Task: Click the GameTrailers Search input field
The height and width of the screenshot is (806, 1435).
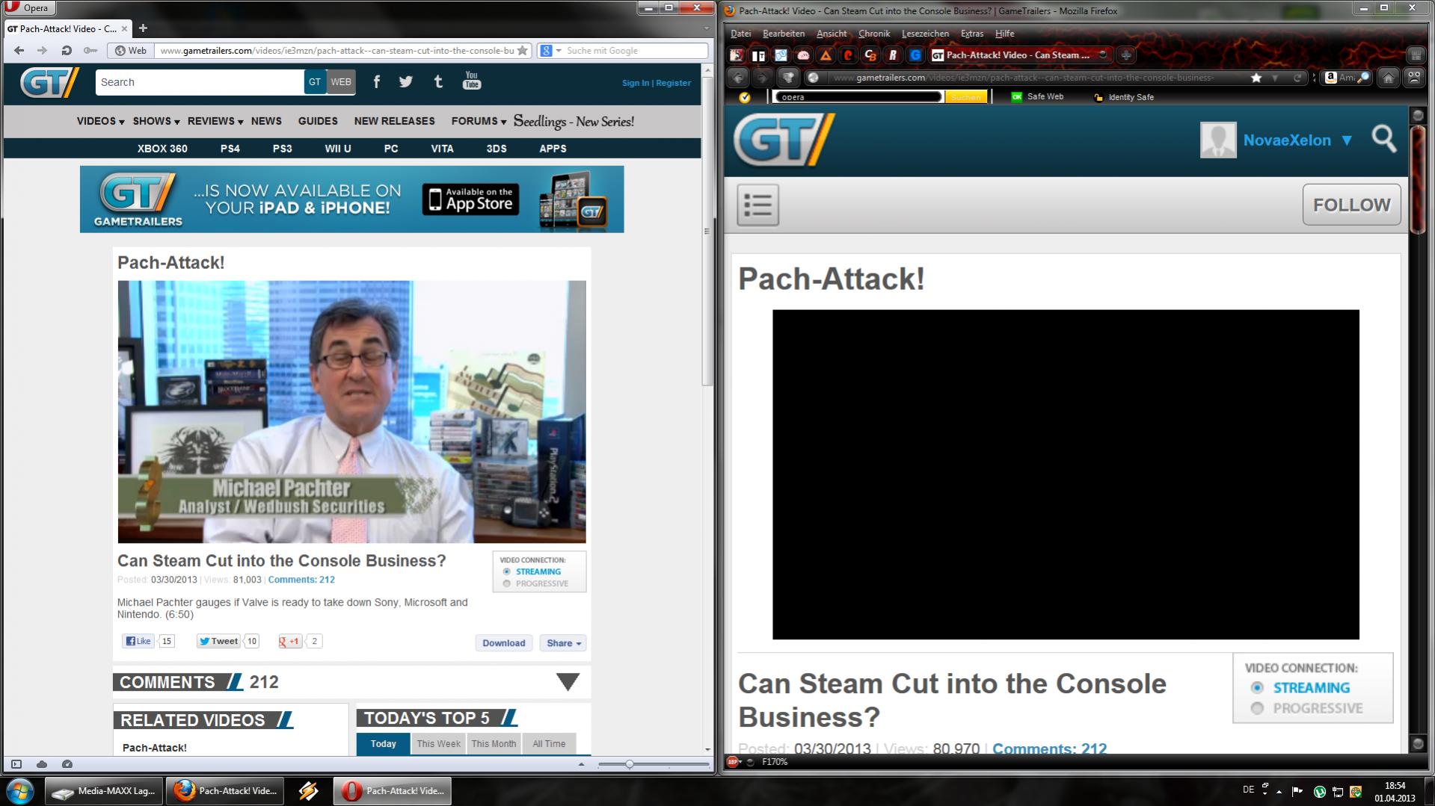Action: point(200,82)
